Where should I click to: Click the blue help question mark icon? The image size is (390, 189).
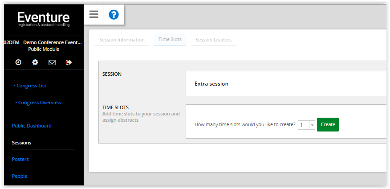point(114,15)
